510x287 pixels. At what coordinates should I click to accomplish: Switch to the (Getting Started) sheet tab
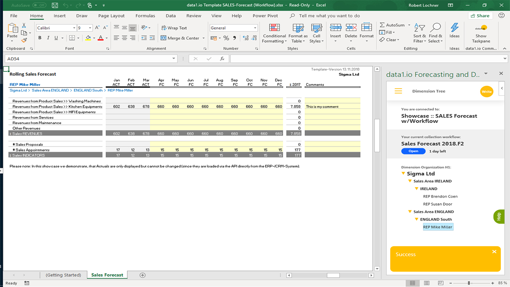[63, 275]
